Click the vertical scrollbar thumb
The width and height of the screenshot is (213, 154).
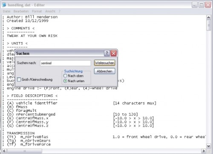pyautogui.click(x=209, y=25)
